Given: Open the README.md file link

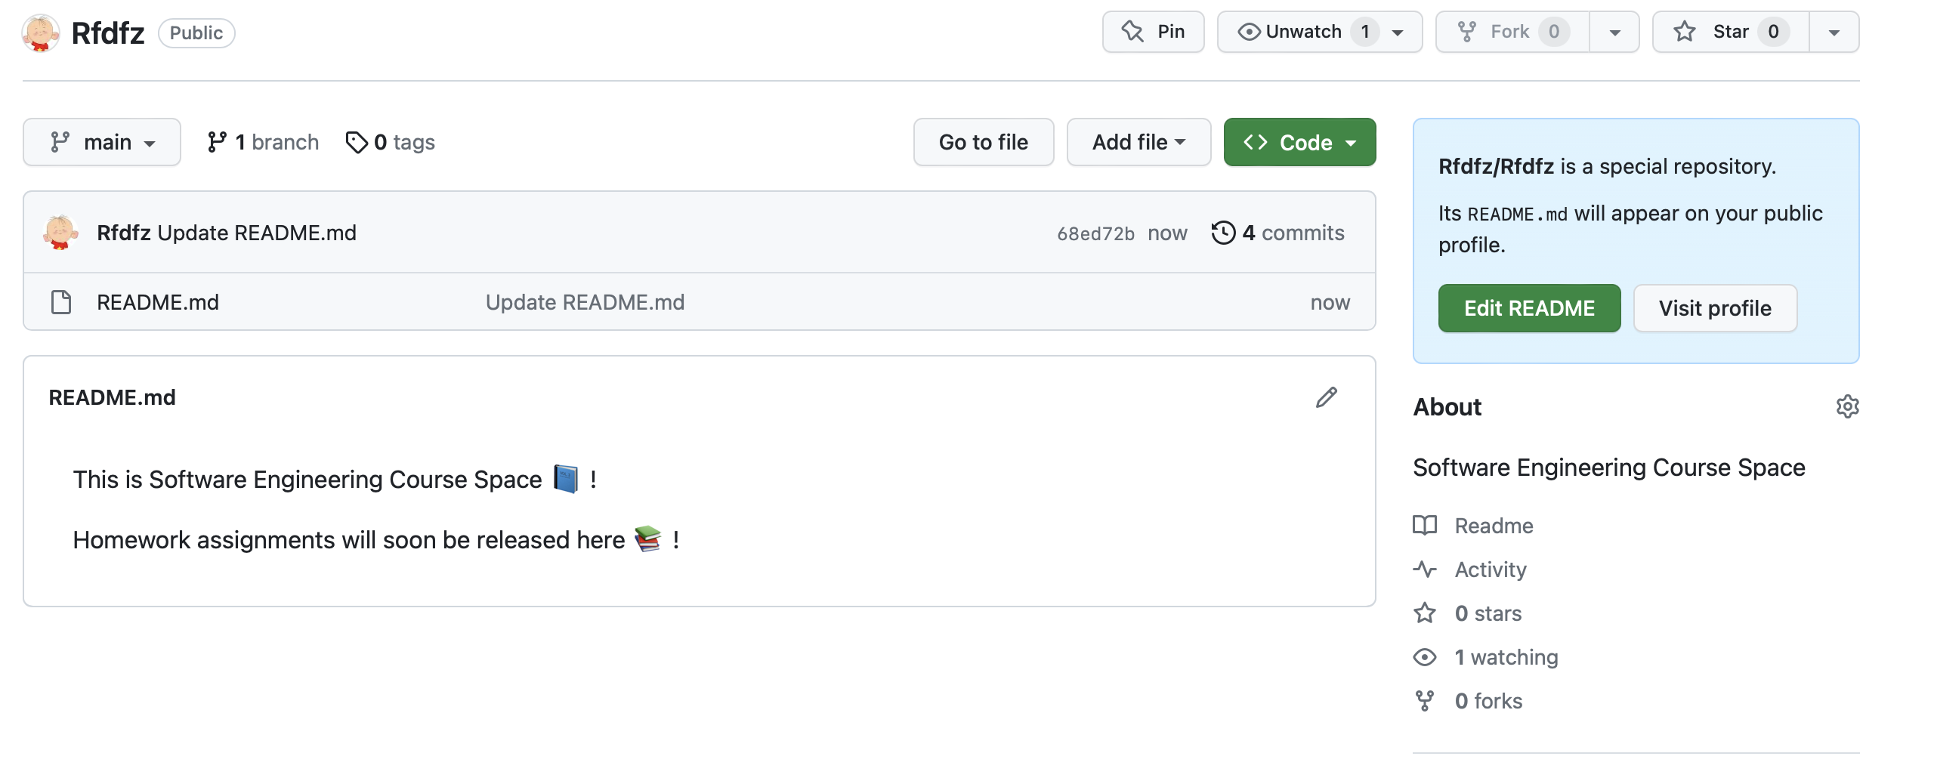Looking at the screenshot, I should [158, 302].
